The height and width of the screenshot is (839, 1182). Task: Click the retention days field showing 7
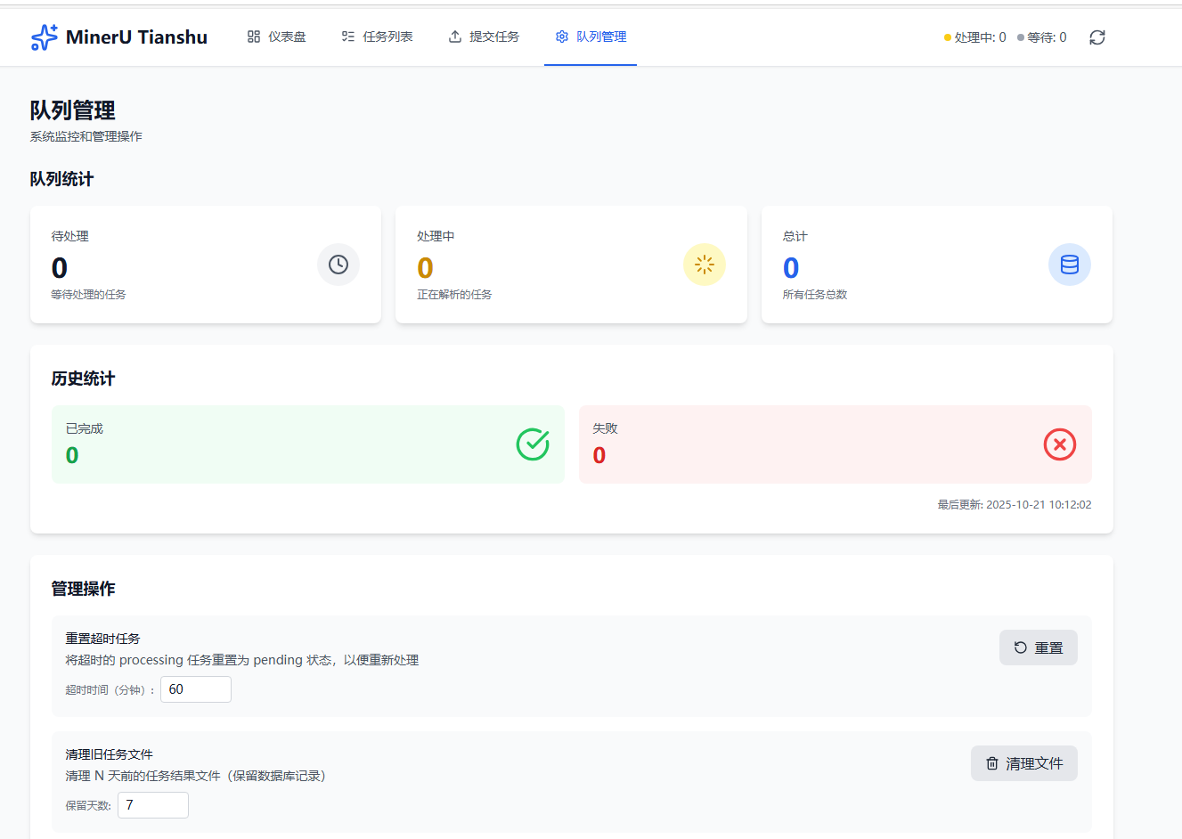tap(152, 804)
